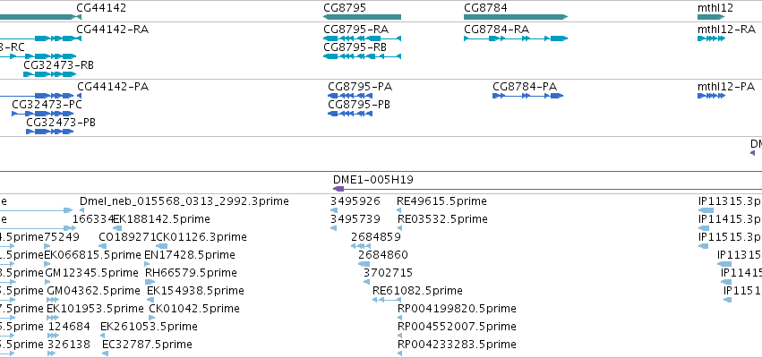762x358 pixels.
Task: Click the CG8784 gene bar
Action: pos(516,17)
